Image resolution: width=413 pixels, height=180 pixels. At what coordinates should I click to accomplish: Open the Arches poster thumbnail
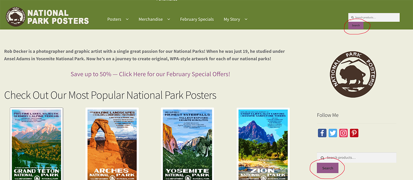(112, 144)
